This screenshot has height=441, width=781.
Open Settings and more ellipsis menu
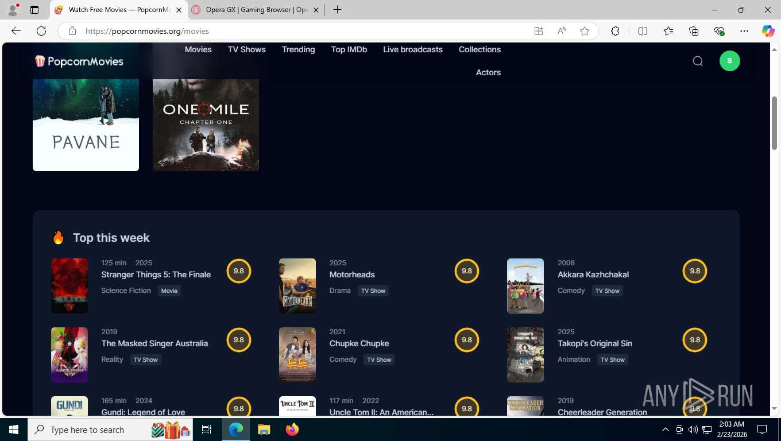[x=744, y=31]
